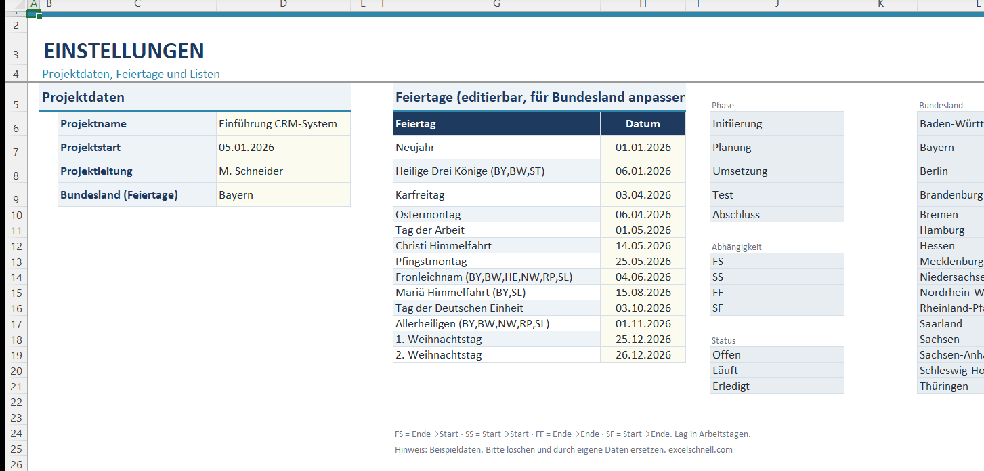984x471 pixels.
Task: Select column D header
Action: 283,4
